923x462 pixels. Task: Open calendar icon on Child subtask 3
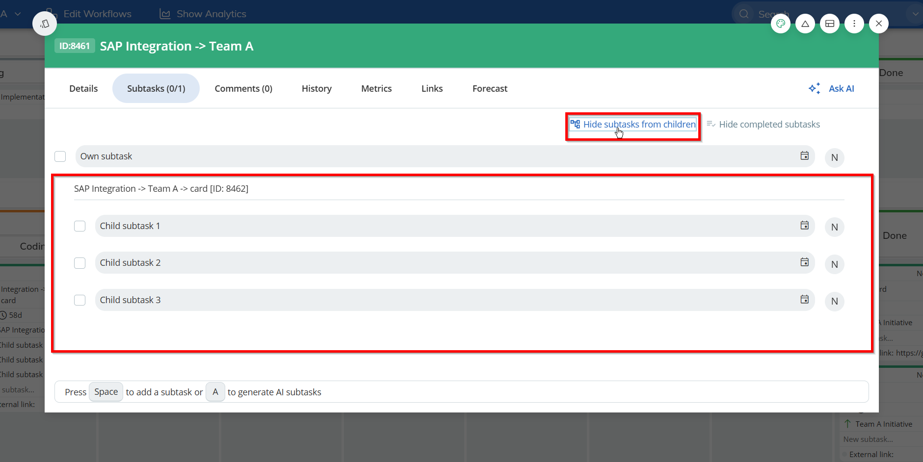tap(804, 300)
